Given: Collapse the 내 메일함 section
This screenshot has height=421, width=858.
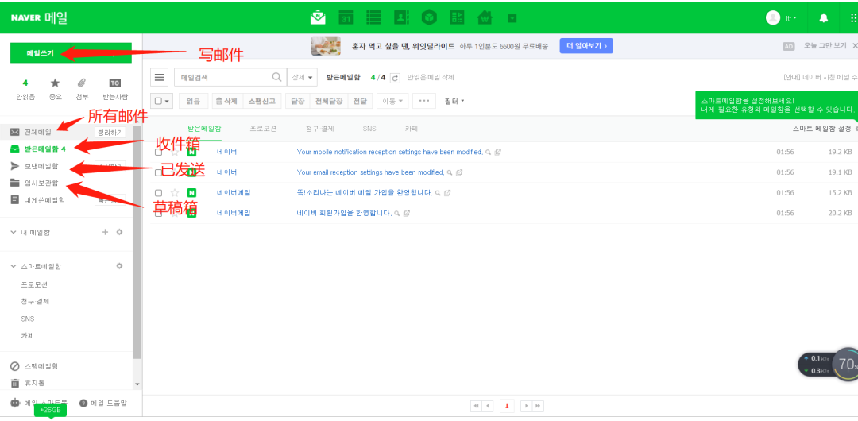Looking at the screenshot, I should coord(14,232).
